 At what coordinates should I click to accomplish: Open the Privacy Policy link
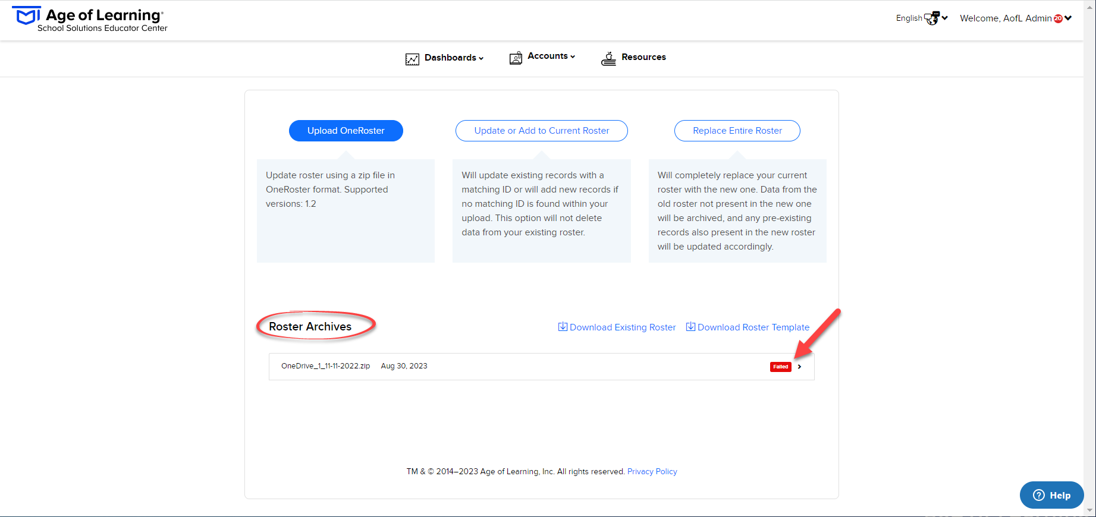(652, 472)
